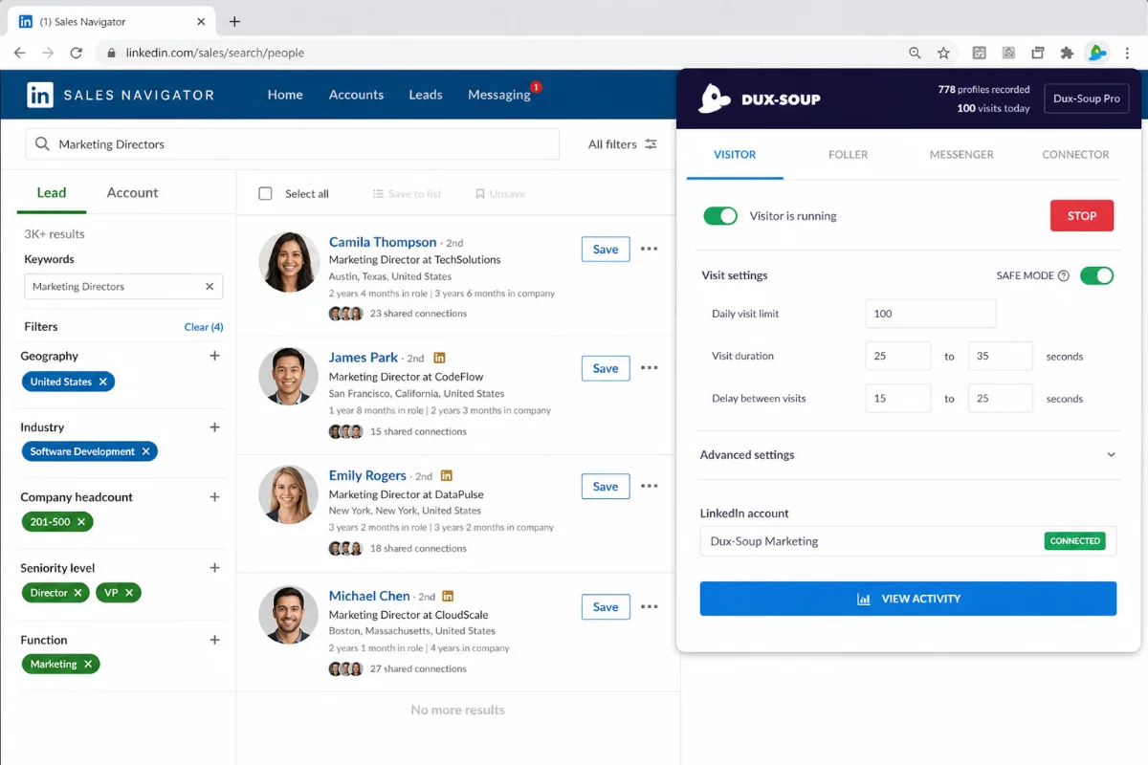
Task: Click LinkedIn premium badge next to James Park
Action: pos(439,358)
